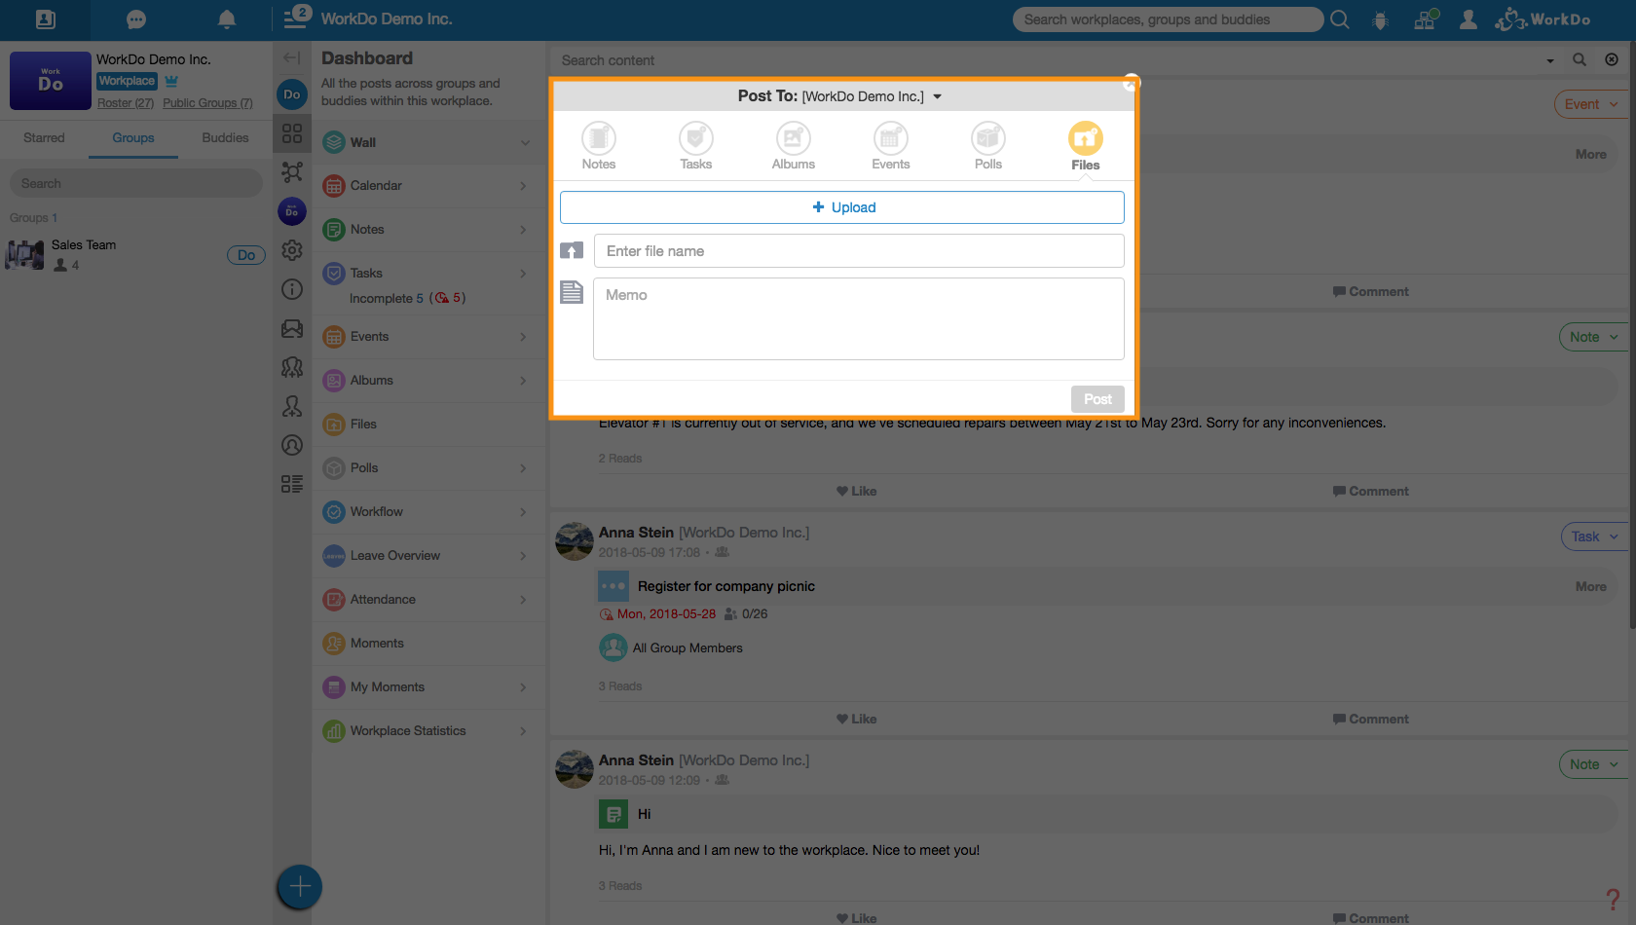Click the top bar search magnifier icon
The image size is (1636, 925).
pyautogui.click(x=1340, y=19)
